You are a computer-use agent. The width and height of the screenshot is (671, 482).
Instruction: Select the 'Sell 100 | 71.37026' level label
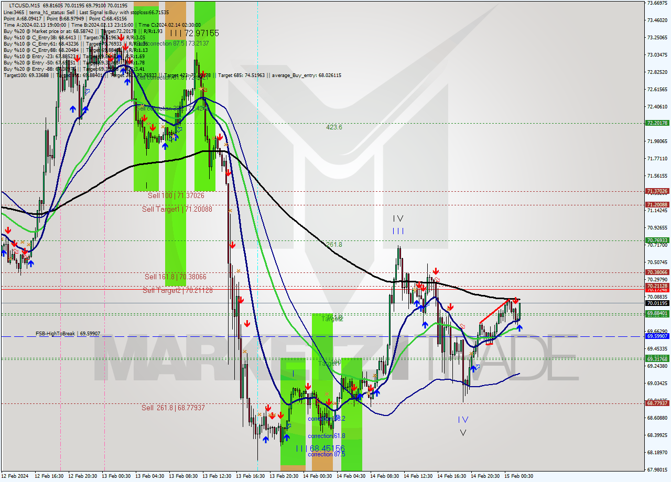click(176, 195)
